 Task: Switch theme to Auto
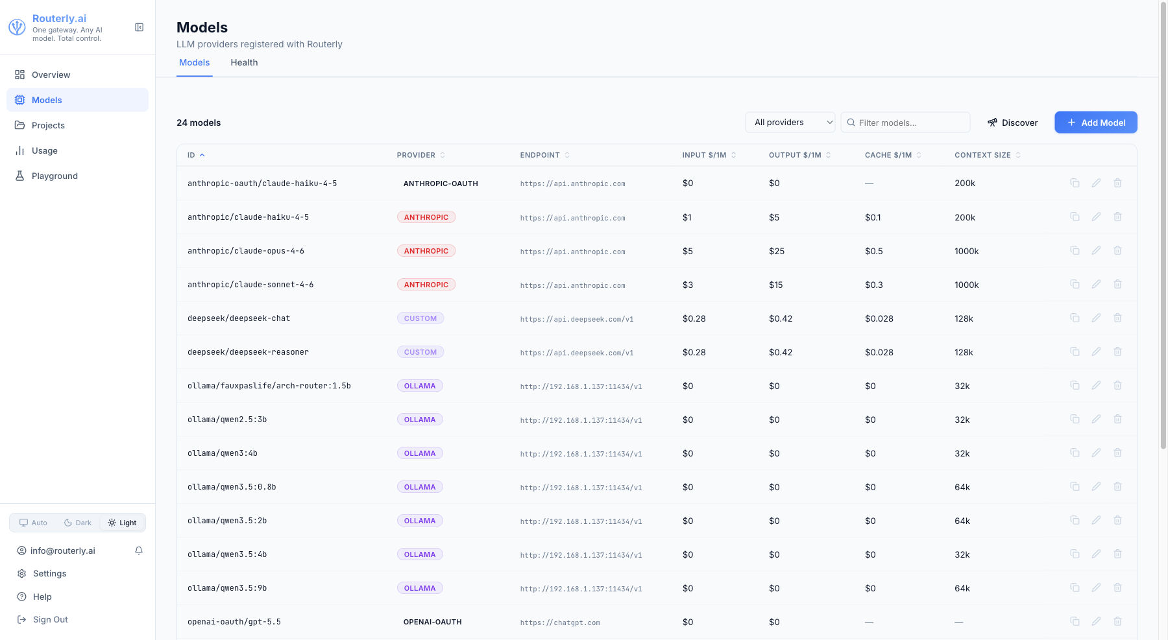pyautogui.click(x=33, y=523)
